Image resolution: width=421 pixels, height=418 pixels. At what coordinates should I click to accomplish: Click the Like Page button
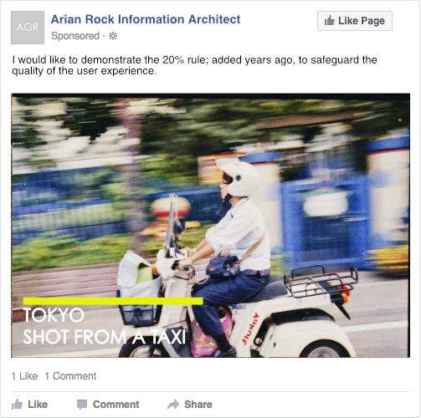355,21
